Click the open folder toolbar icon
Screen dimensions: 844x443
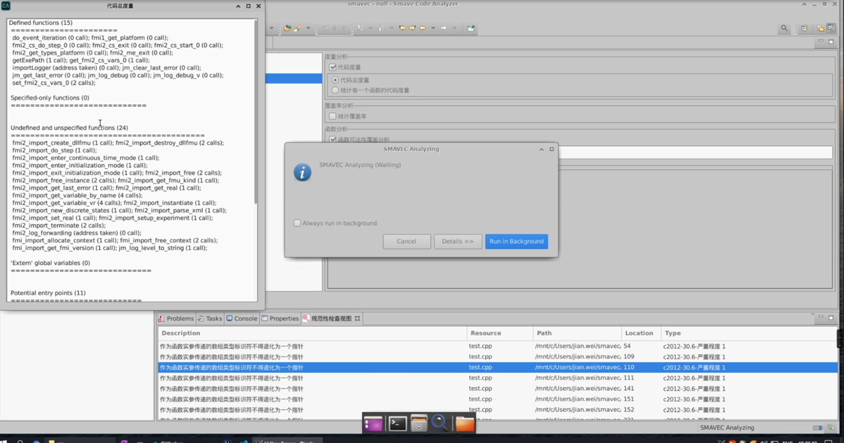(x=287, y=28)
